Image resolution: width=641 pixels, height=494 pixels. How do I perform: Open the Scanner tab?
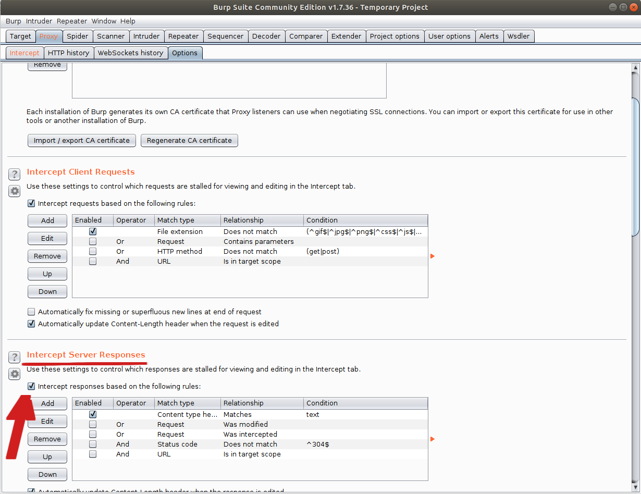click(111, 36)
